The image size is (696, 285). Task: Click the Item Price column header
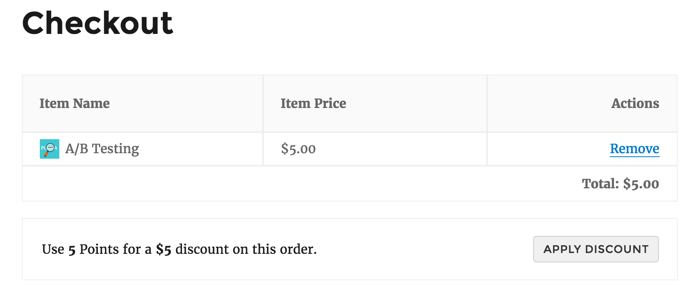pos(313,103)
